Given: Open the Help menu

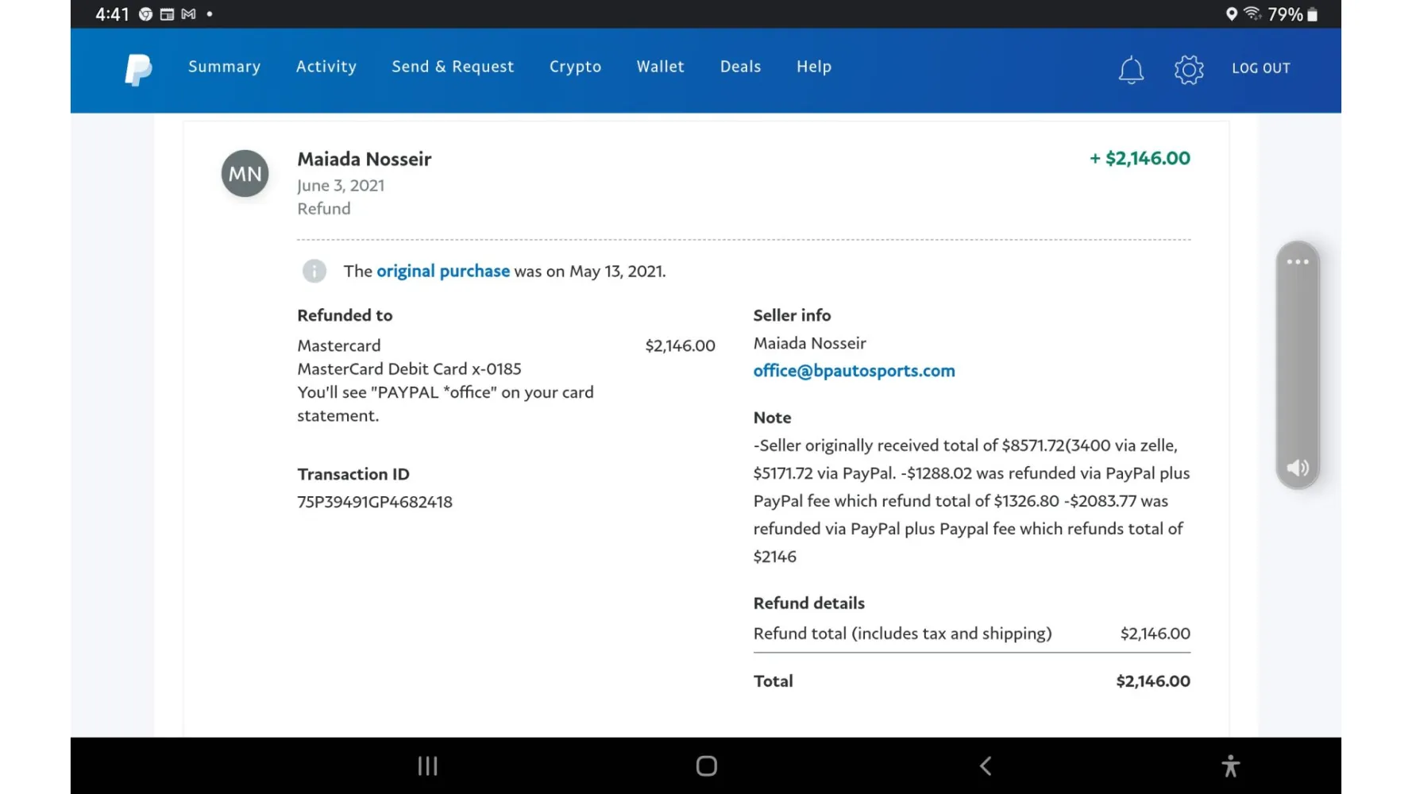Looking at the screenshot, I should [x=814, y=67].
